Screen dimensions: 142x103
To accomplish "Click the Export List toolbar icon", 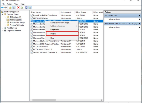I will tap(22, 8).
